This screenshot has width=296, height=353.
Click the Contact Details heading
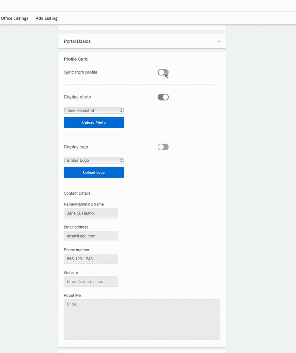coord(77,193)
